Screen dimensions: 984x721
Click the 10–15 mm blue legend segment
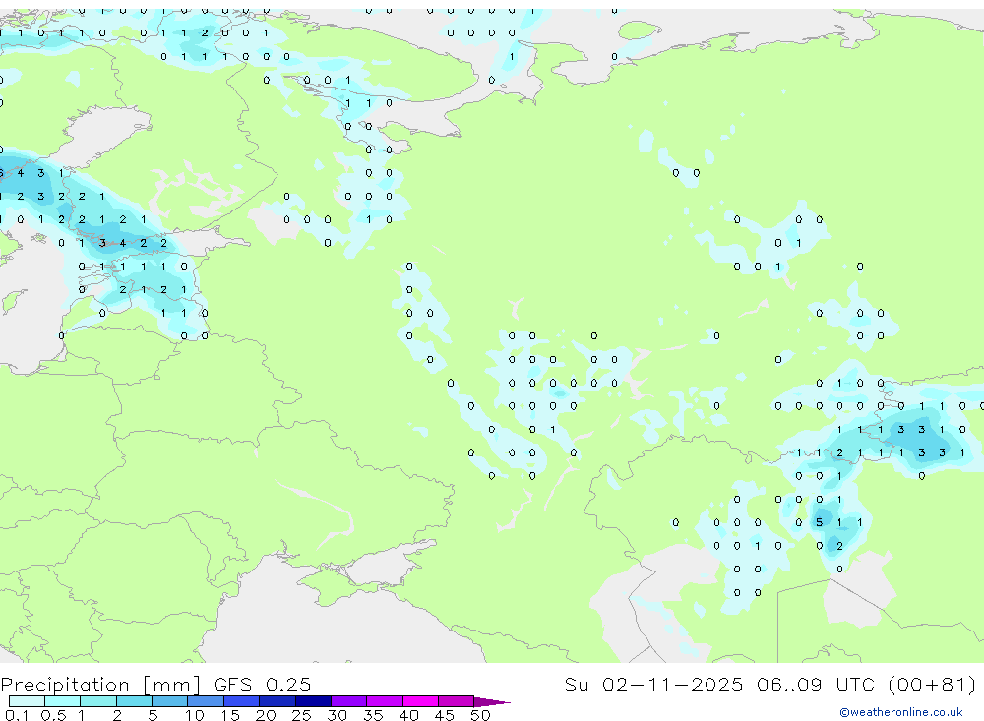(x=206, y=701)
